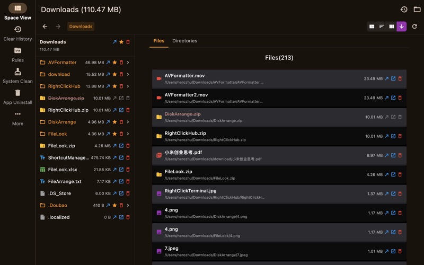Expand the RightClickHub folder chevron
424x265 pixels.
(128, 86)
